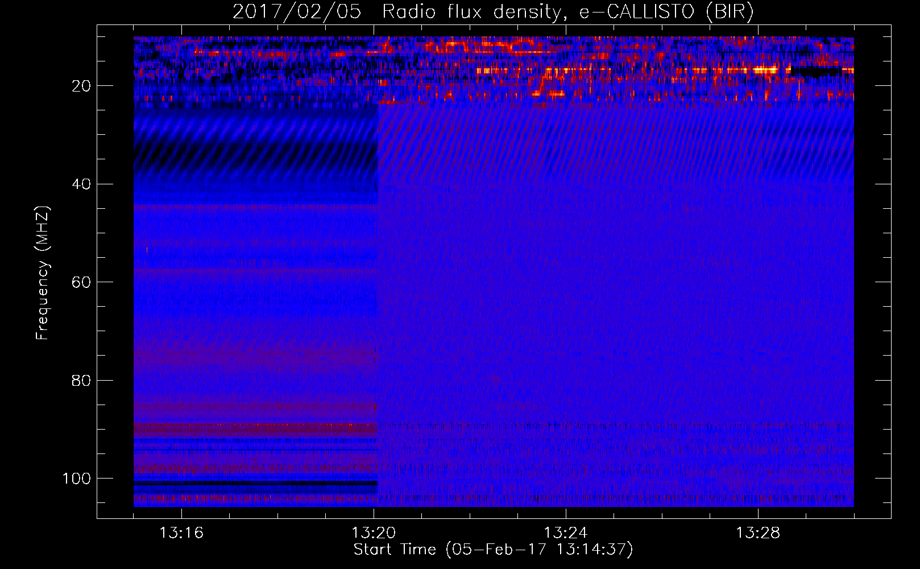Image resolution: width=920 pixels, height=569 pixels.
Task: Click the 40 MHz frequency tick label
Action: (81, 184)
